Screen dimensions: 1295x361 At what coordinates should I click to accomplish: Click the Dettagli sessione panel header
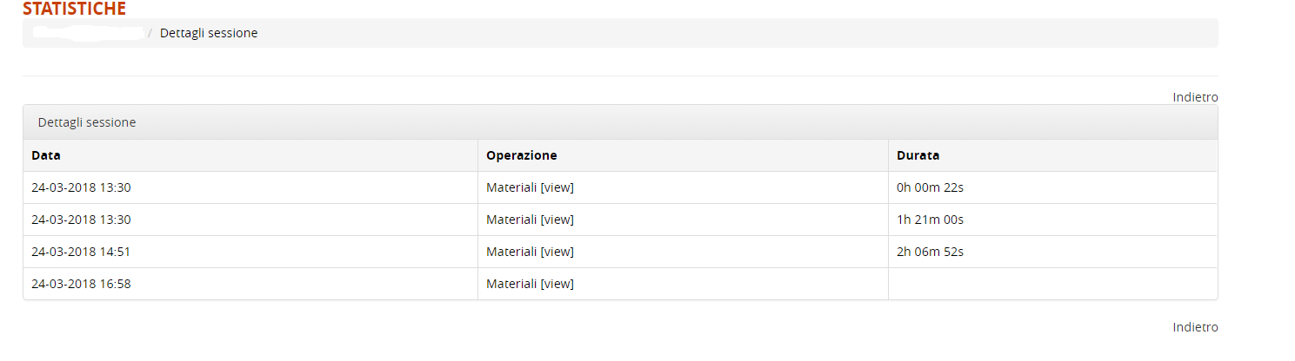click(87, 122)
